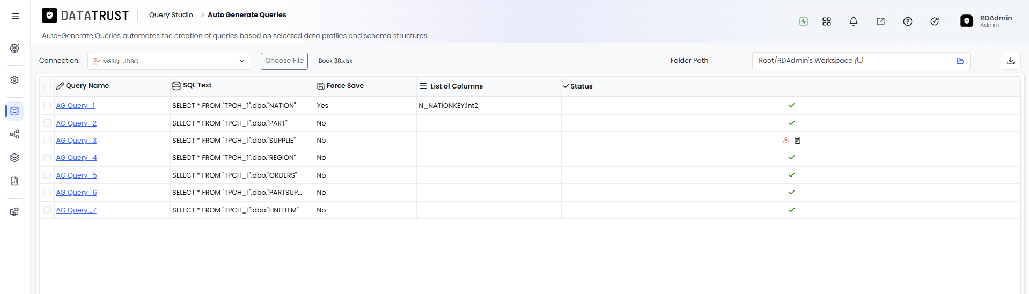Check the AG Query_4 row checkbox
The height and width of the screenshot is (294, 1029).
click(x=47, y=158)
